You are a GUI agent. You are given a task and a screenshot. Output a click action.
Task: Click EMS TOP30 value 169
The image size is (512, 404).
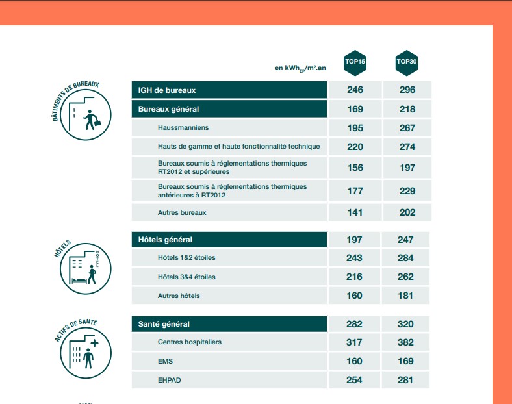click(405, 361)
